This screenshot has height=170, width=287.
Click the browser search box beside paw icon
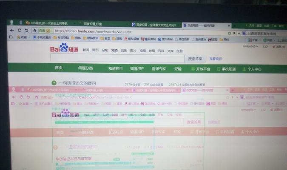[266, 34]
